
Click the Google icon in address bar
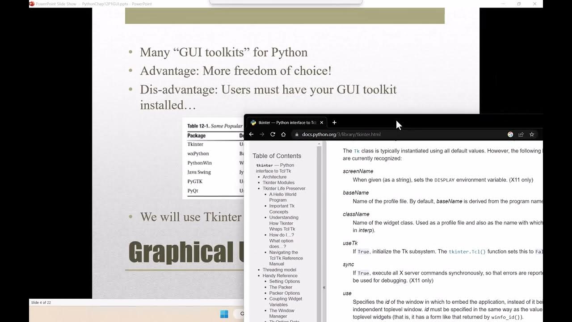(510, 134)
